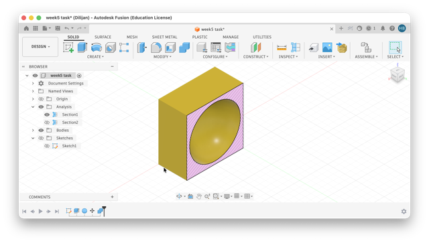Screen dimensions: 429x243
Task: Play the timeline
Action: click(40, 212)
